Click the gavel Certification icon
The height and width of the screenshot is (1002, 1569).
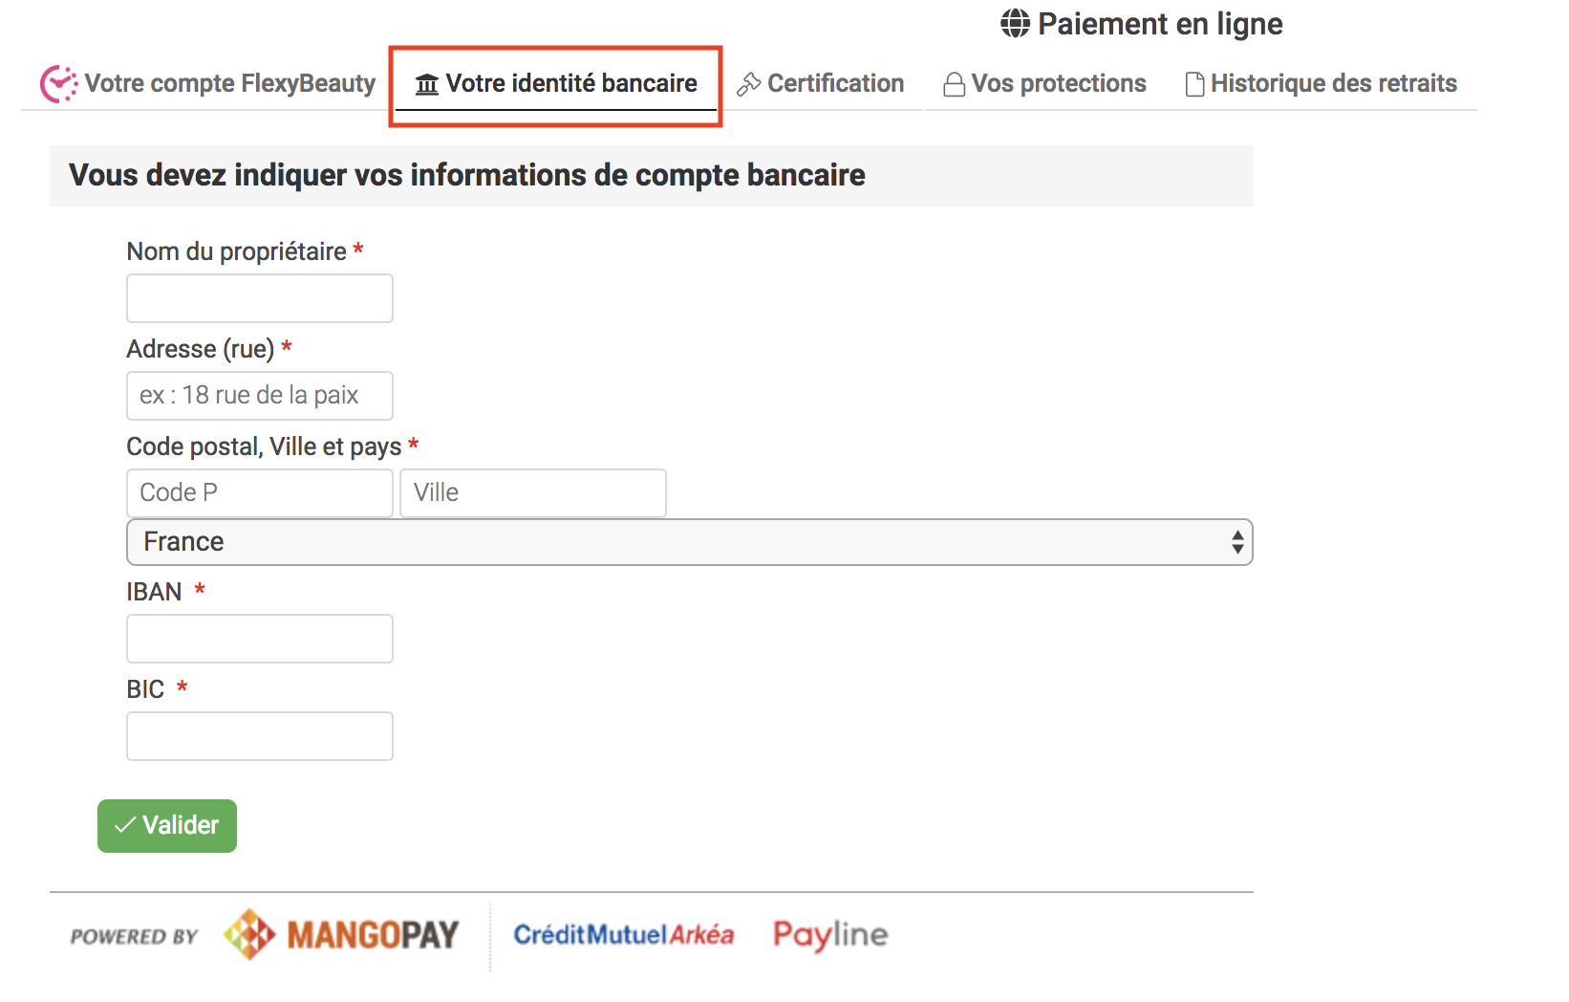pos(748,85)
